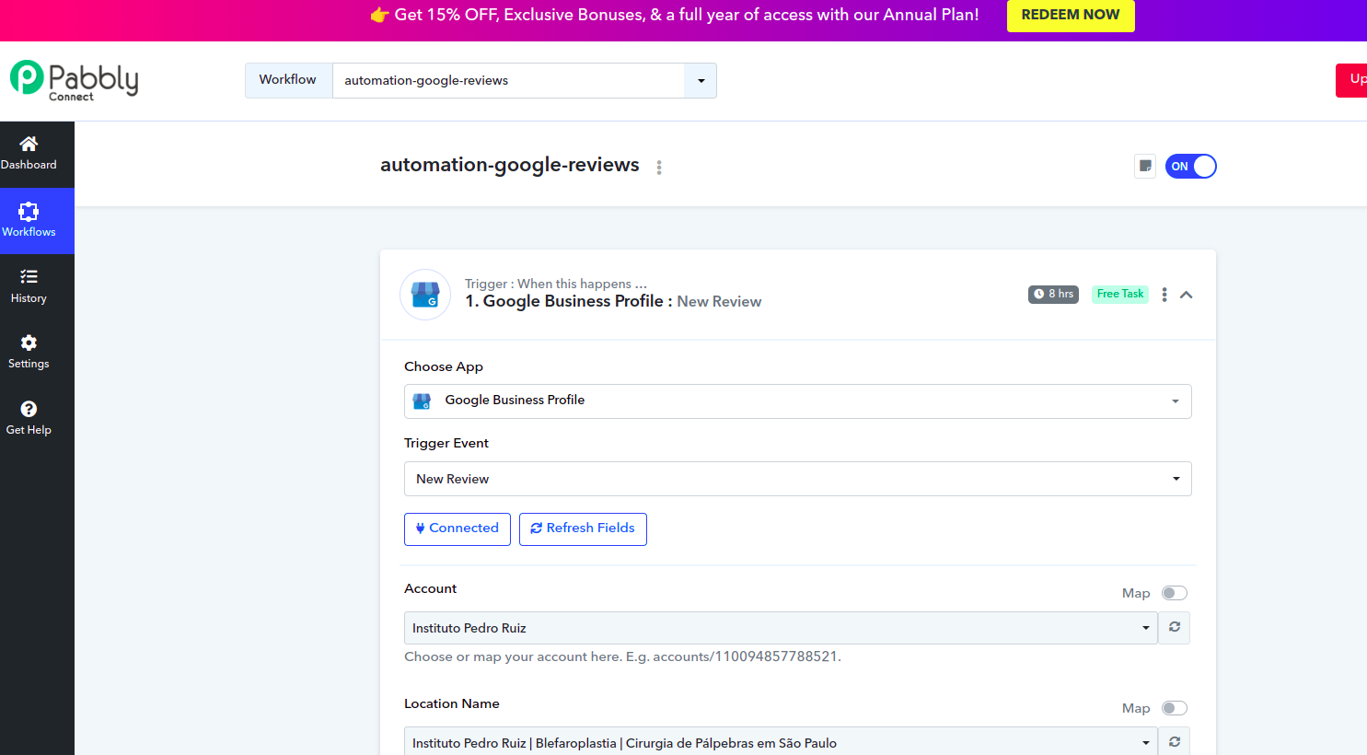Screen dimensions: 1367x755
Task: Toggle the workflow ON switch off
Action: [x=1190, y=166]
